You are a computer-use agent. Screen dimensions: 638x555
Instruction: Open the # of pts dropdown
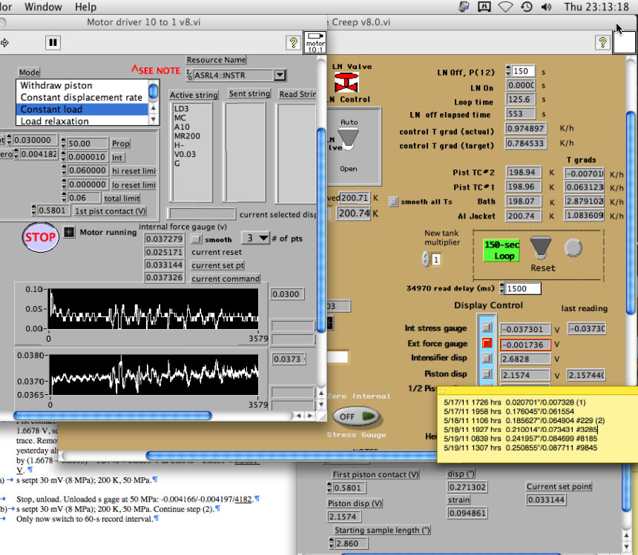click(x=256, y=239)
